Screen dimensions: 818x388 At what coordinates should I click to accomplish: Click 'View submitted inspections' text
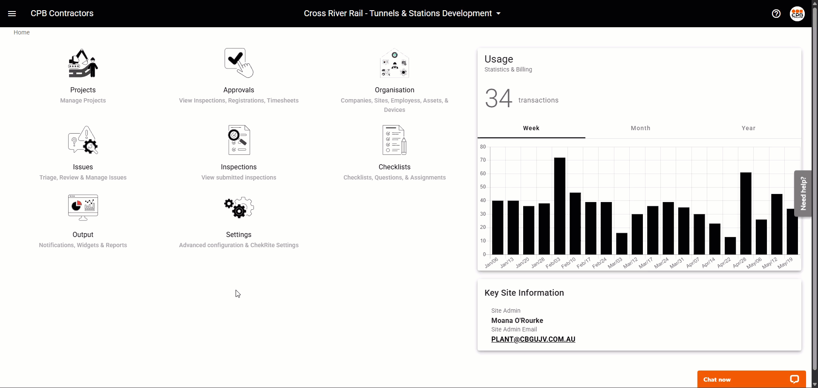point(239,177)
